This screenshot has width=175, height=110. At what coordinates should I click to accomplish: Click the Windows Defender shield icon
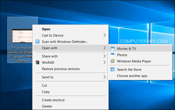coord(37,42)
